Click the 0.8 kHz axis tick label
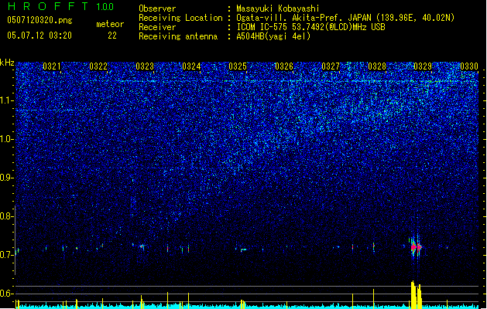This screenshot has height=309, width=487. 6,216
